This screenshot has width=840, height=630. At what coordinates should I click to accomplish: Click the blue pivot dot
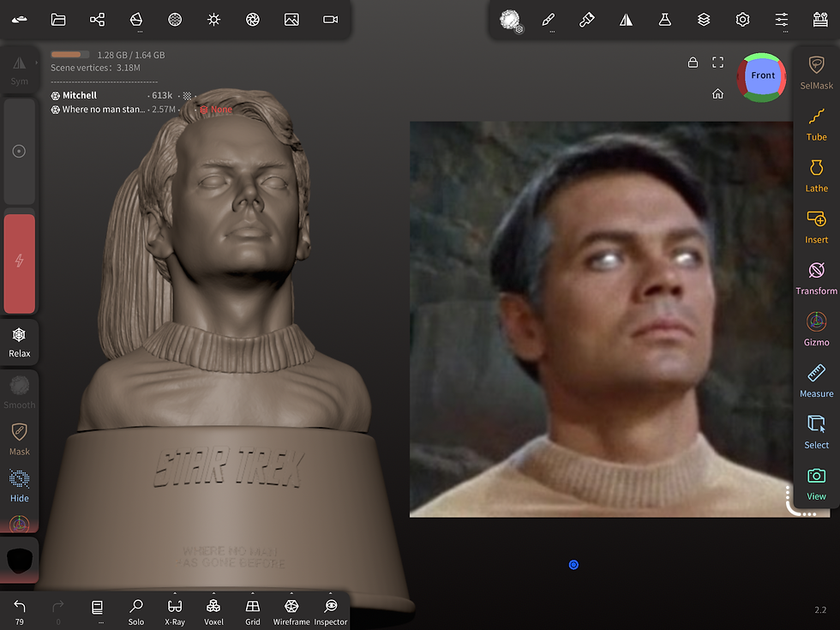pyautogui.click(x=573, y=565)
